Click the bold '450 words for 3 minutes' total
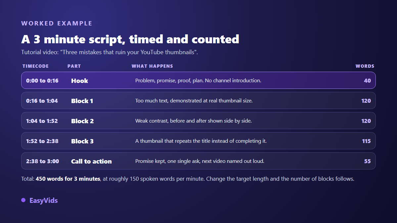This screenshot has height=223, width=397. 68,179
